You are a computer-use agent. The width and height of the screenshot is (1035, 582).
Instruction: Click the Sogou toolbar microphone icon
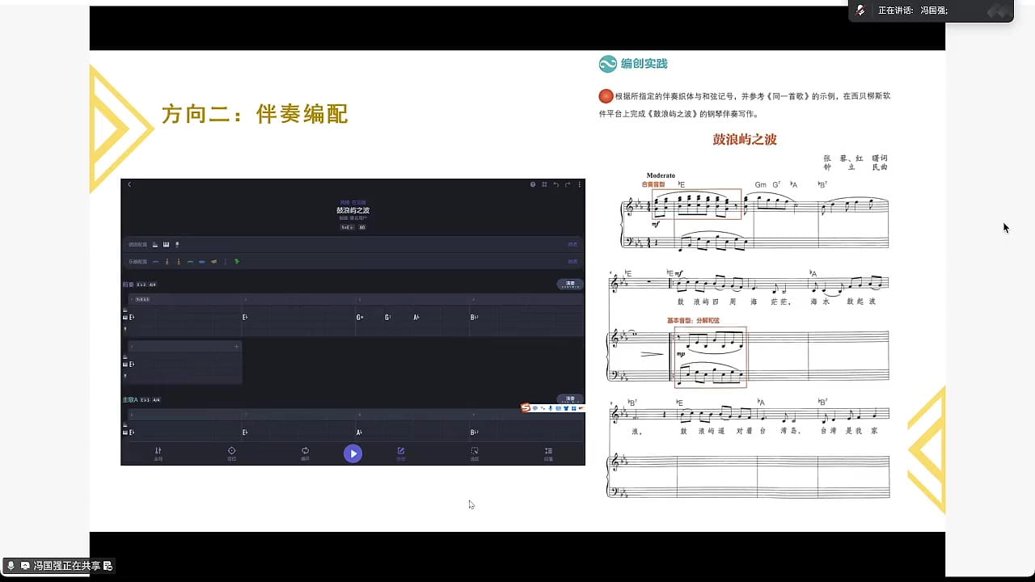[x=551, y=408]
